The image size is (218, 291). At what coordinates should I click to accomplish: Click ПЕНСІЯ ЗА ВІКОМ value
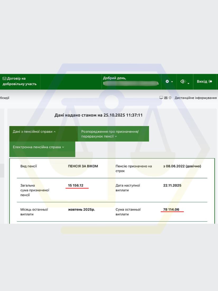pyautogui.click(x=83, y=166)
